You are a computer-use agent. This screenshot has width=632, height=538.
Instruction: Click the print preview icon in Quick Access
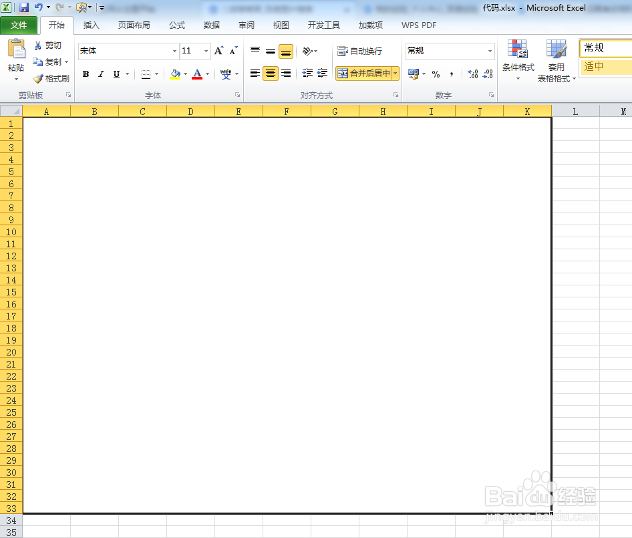coord(82,7)
